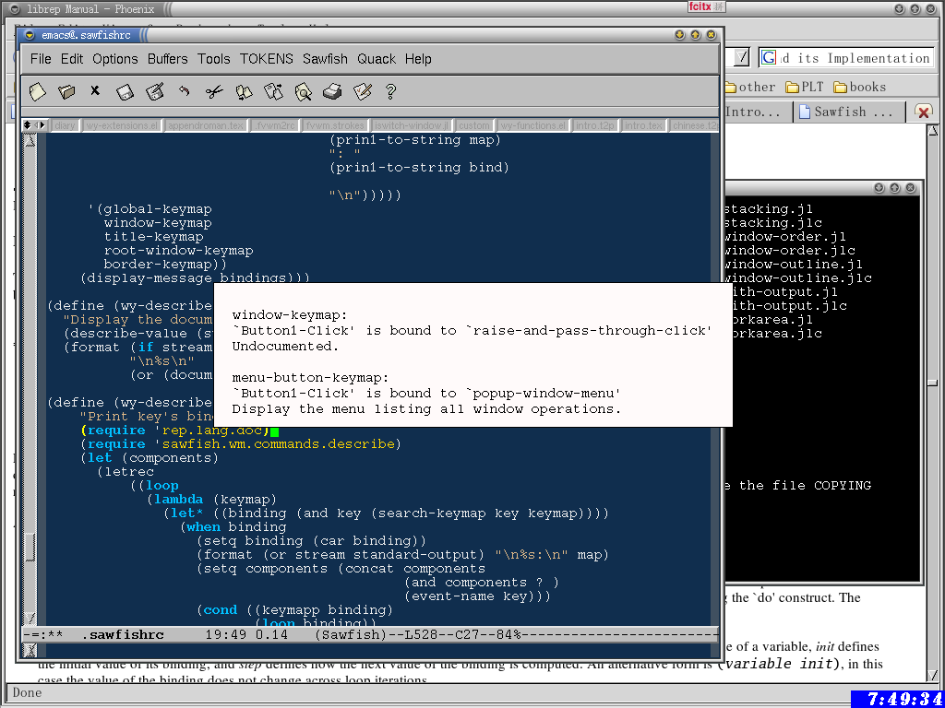Open the Buffers menu in Emacs
Viewport: 945px width, 708px height.
pos(167,59)
